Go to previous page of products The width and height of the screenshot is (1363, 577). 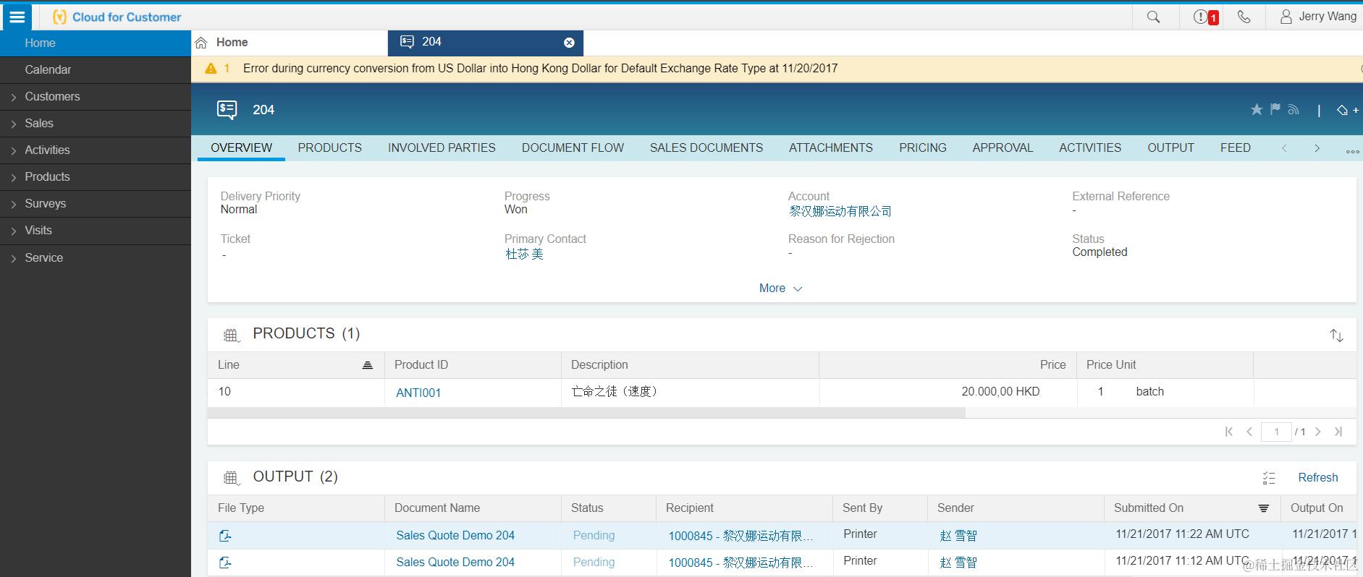coord(1249,432)
